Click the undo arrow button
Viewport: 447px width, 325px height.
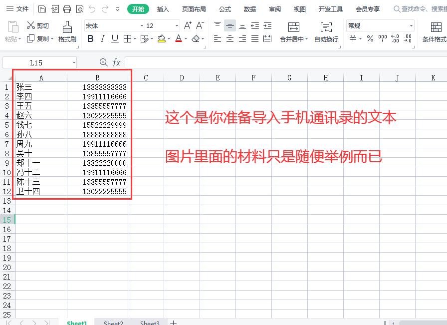click(x=92, y=9)
